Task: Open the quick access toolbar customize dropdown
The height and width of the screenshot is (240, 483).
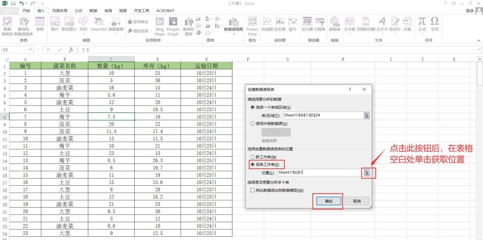Action: [x=43, y=4]
